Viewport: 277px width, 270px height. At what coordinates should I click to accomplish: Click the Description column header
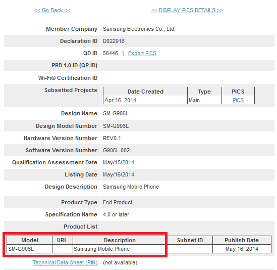[x=120, y=240]
